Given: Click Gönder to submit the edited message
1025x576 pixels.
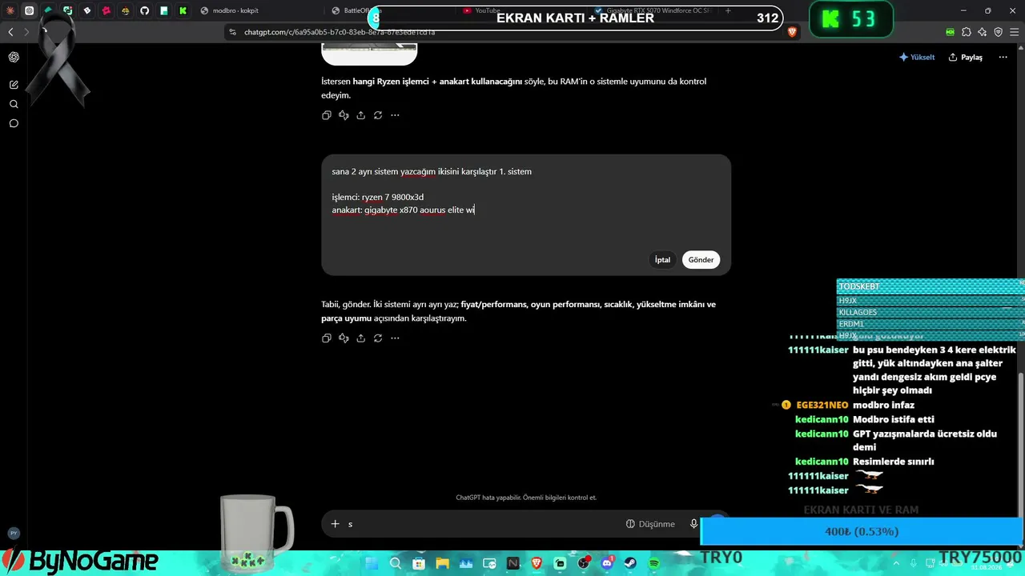Looking at the screenshot, I should click(701, 260).
